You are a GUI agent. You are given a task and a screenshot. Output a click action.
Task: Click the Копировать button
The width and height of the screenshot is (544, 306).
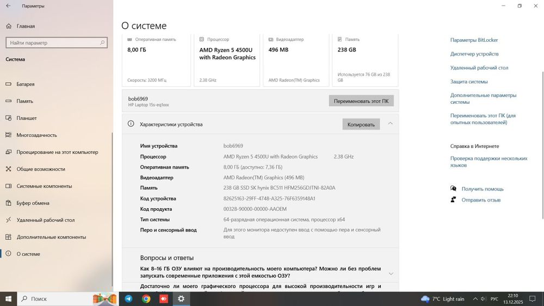point(361,124)
